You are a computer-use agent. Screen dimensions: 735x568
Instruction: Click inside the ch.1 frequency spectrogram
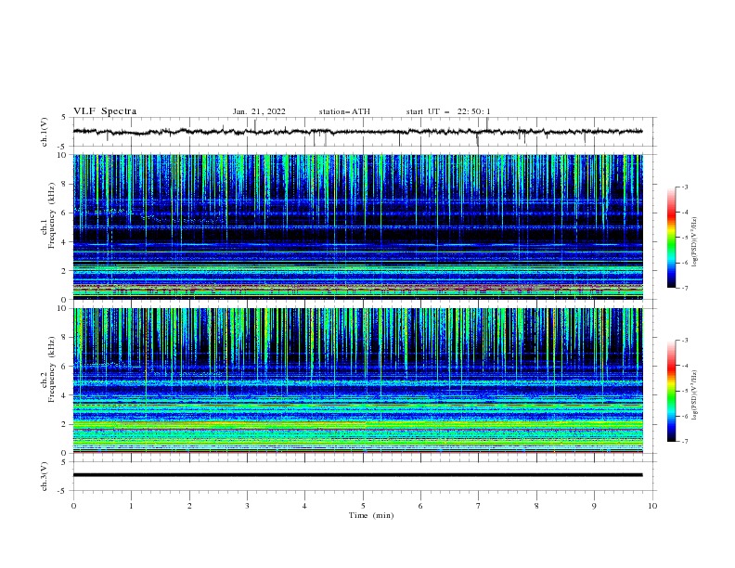coord(357,226)
